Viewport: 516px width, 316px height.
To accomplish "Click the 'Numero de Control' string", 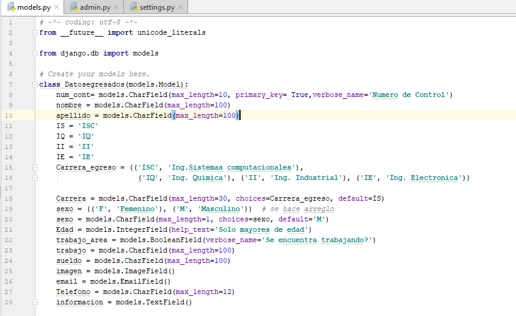I will click(x=409, y=95).
